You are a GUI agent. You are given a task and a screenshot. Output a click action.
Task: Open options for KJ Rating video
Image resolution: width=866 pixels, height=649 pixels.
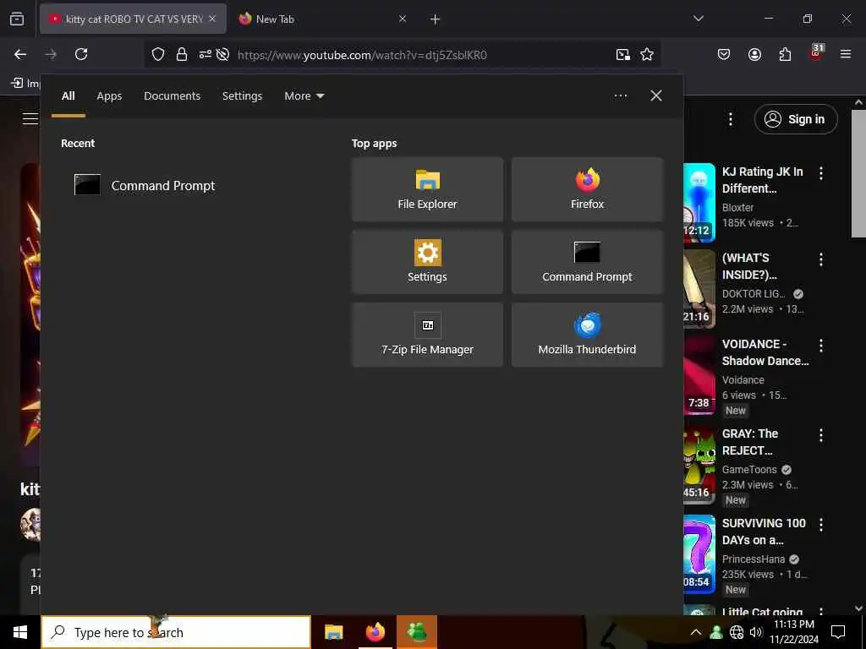point(820,172)
